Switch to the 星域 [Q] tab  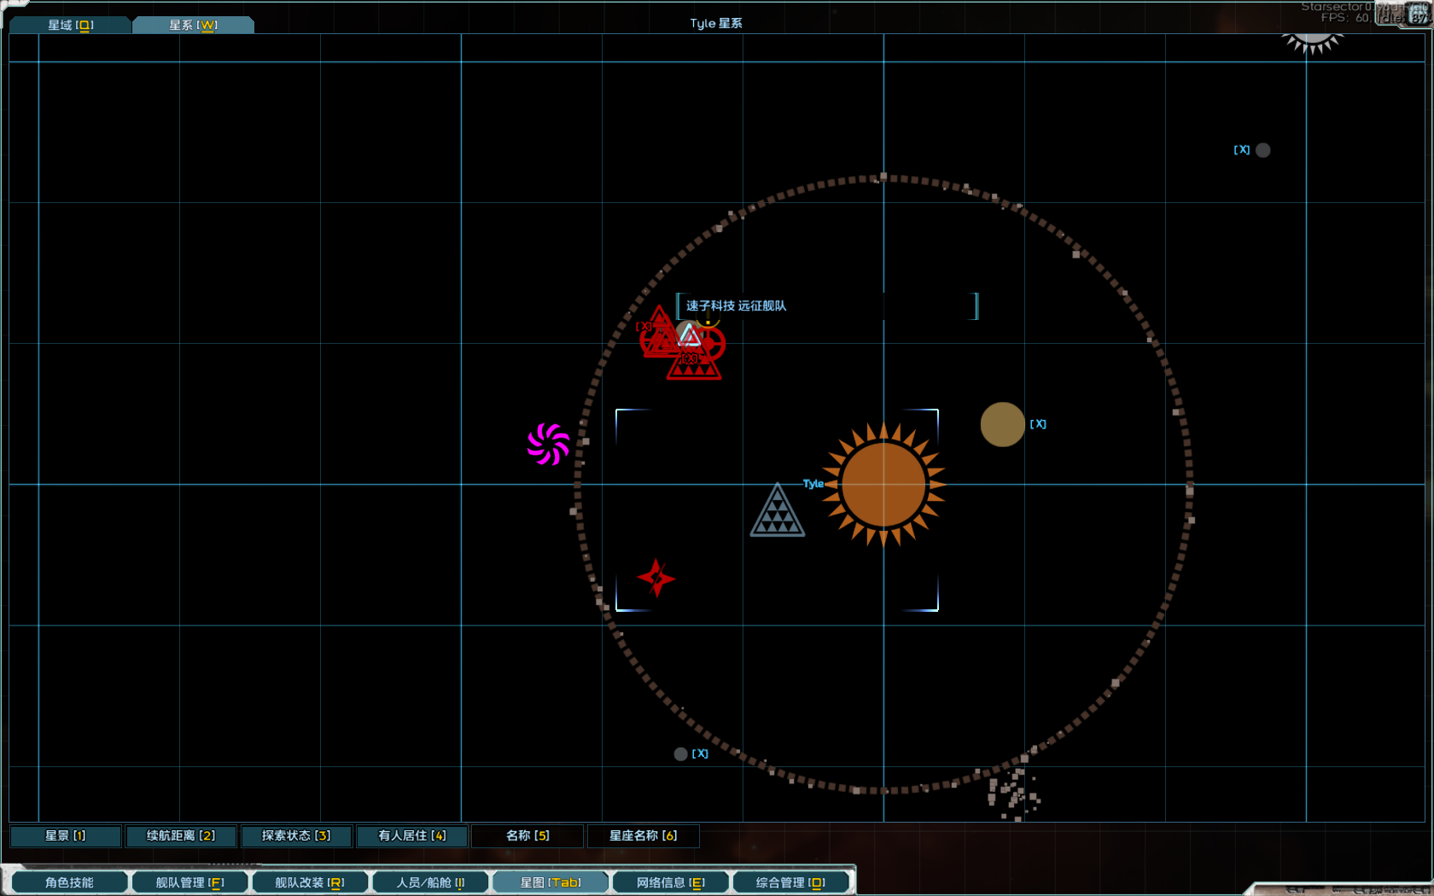pyautogui.click(x=71, y=25)
